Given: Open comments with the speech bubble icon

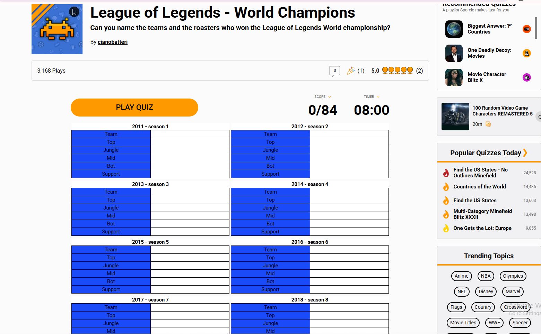Looking at the screenshot, I should (x=334, y=71).
